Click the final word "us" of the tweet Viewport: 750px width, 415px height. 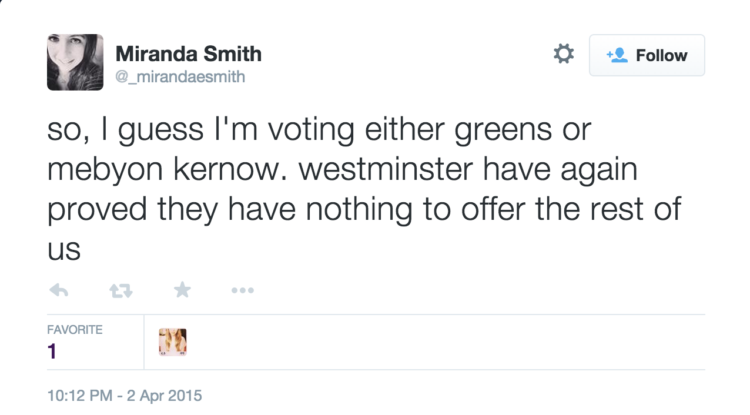click(63, 250)
